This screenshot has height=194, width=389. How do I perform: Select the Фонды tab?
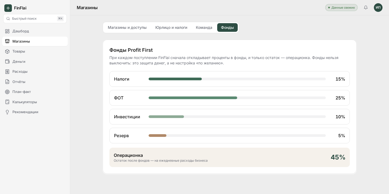coord(227,27)
